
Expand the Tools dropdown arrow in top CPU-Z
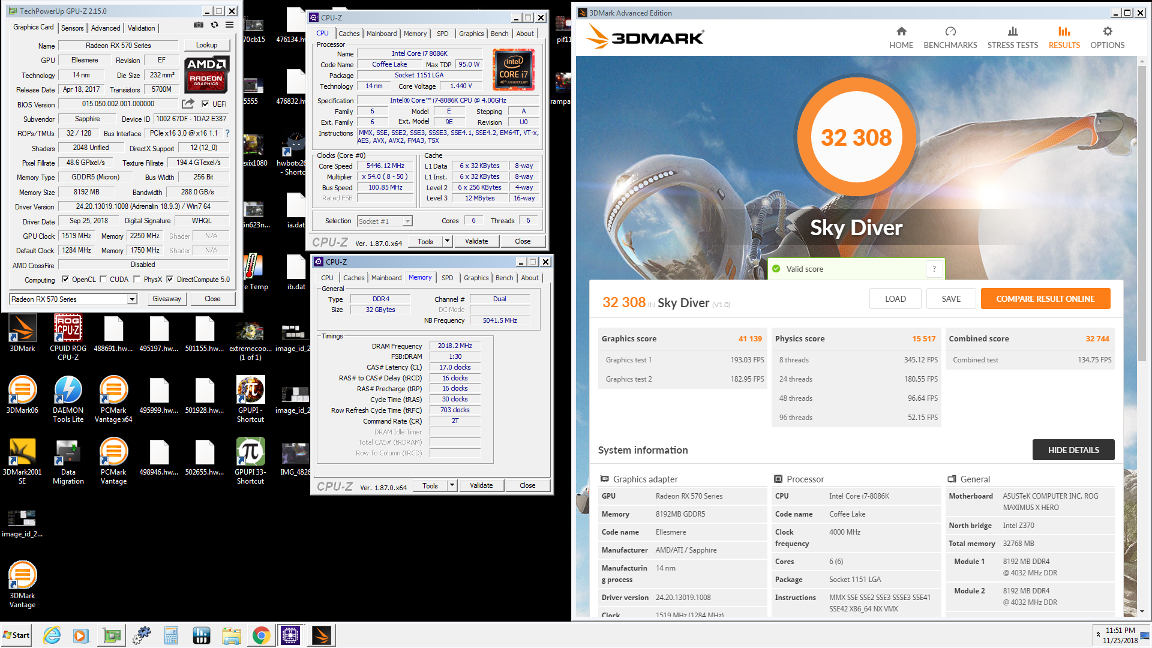click(x=447, y=241)
